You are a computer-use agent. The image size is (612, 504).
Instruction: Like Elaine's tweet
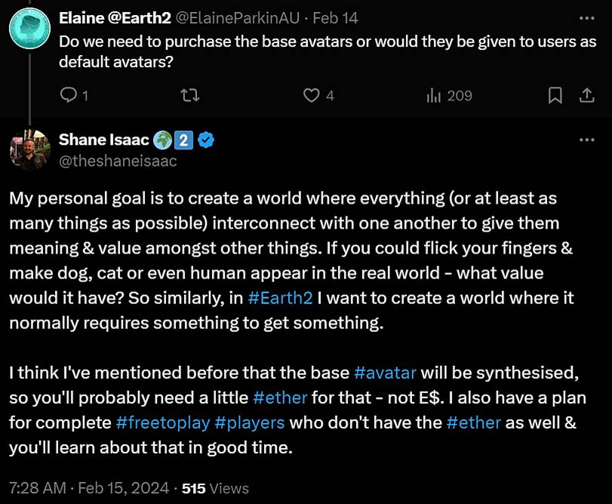pyautogui.click(x=311, y=95)
